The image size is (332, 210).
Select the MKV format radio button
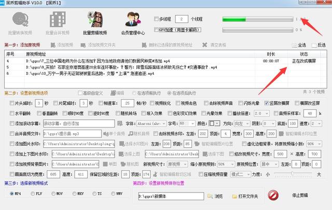(x=74, y=193)
